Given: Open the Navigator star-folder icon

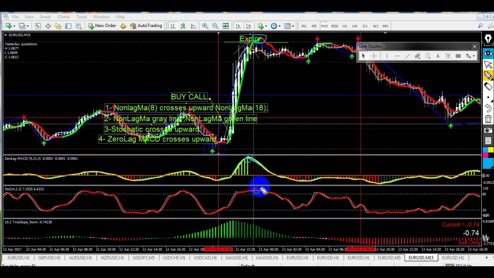Looking at the screenshot, I should [58, 26].
